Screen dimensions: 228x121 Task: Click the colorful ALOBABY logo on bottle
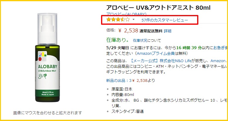pyautogui.click(x=43, y=56)
